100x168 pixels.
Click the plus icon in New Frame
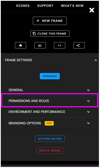38,21
